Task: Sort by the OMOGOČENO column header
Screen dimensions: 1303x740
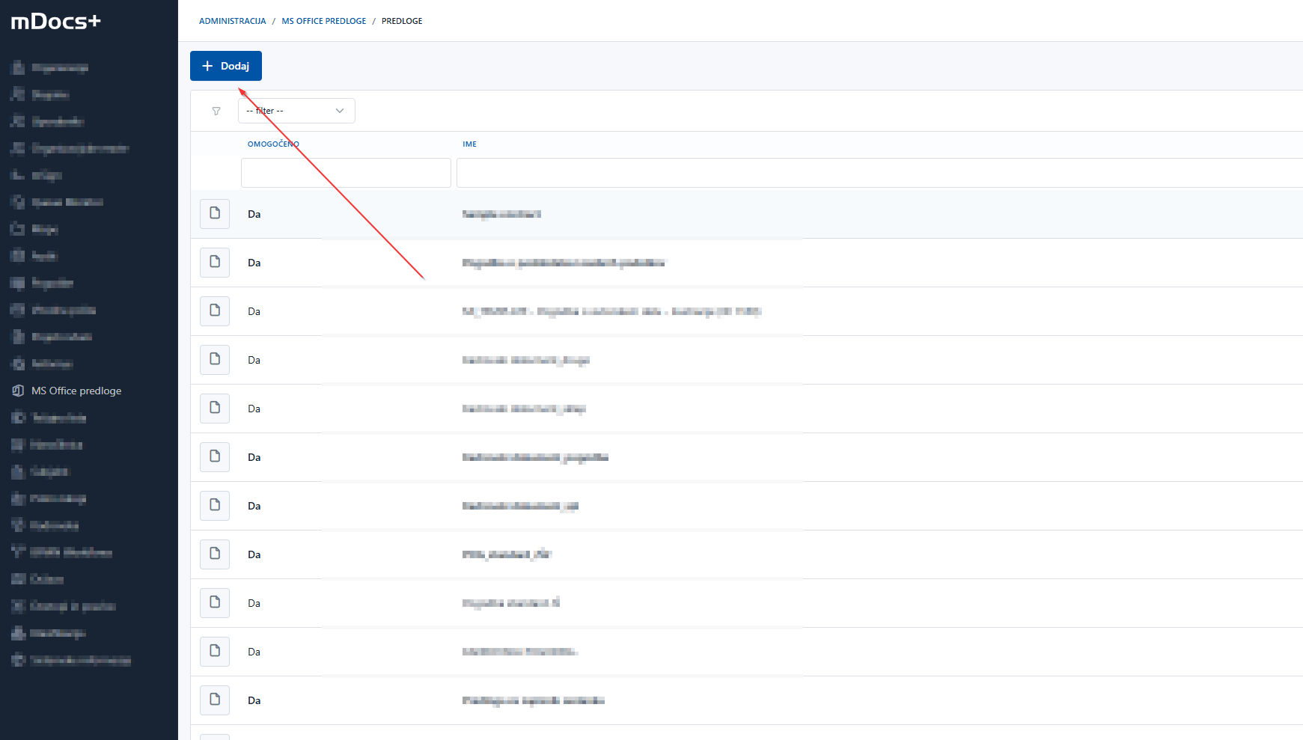Action: [273, 144]
